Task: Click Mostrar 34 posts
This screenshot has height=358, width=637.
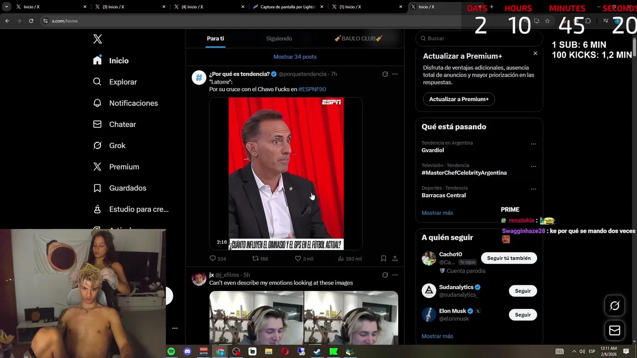Action: (295, 57)
